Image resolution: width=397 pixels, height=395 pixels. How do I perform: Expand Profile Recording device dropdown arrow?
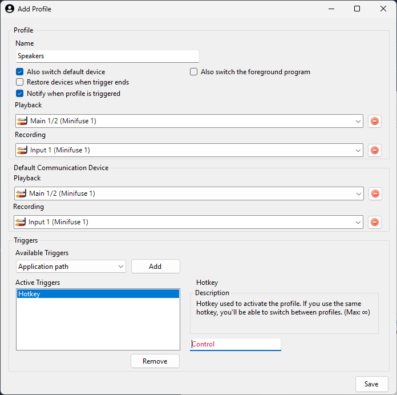pos(358,150)
